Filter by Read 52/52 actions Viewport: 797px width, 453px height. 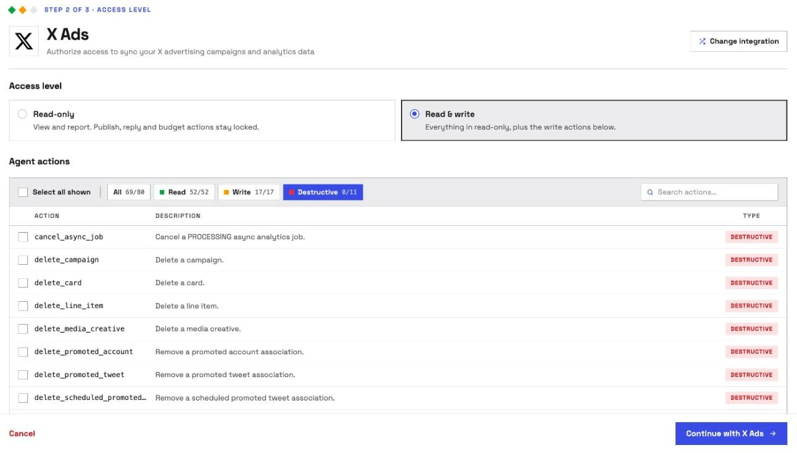(x=184, y=193)
